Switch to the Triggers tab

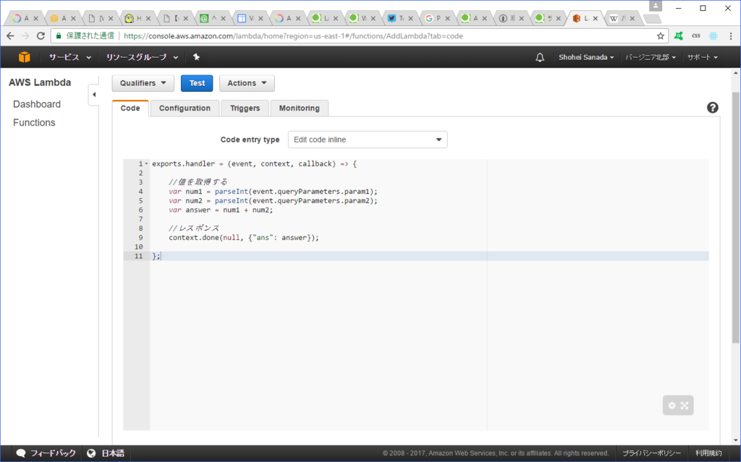tap(245, 108)
